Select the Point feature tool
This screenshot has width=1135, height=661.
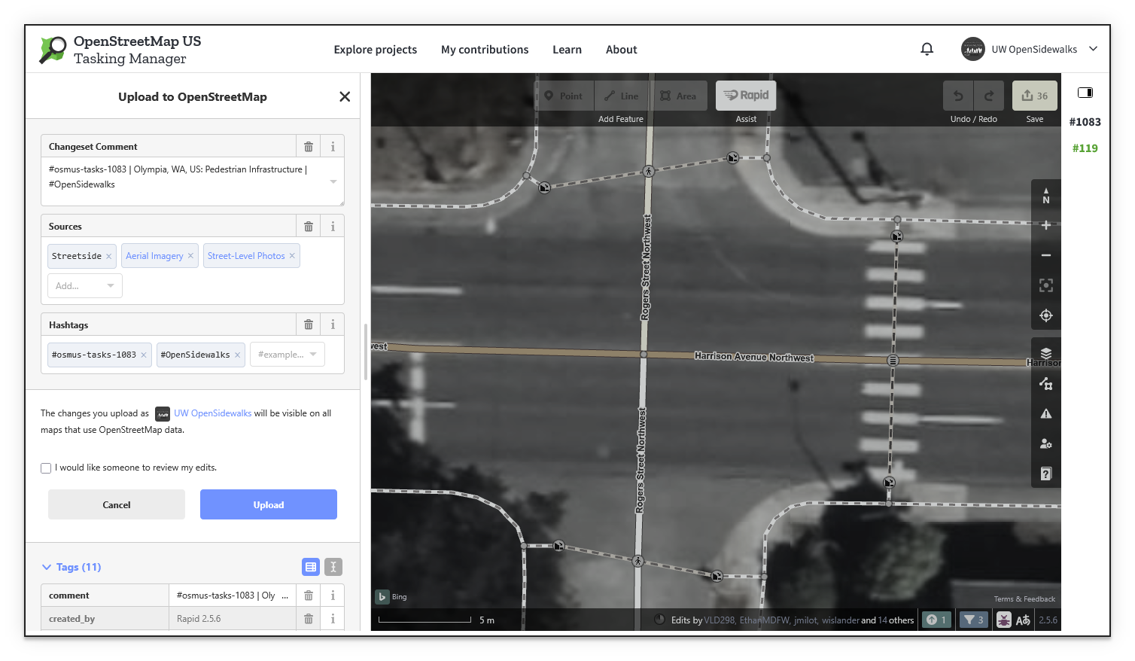[x=564, y=96]
